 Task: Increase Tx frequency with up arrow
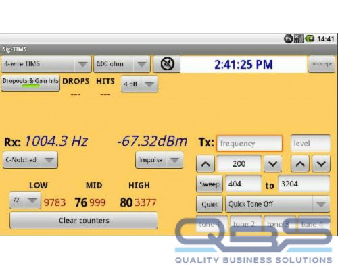(206, 163)
